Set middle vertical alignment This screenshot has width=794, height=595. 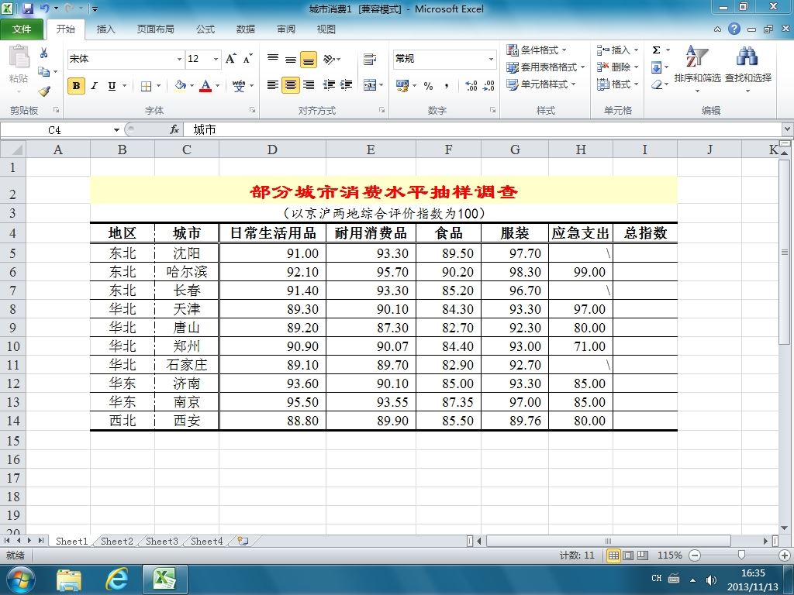coord(291,59)
